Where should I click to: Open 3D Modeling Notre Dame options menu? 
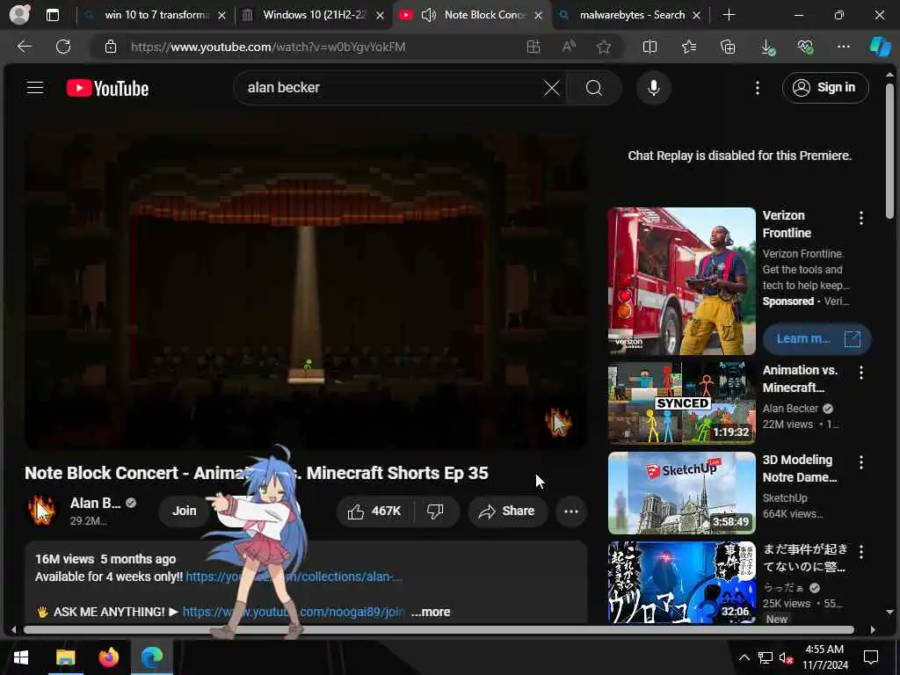click(x=861, y=462)
